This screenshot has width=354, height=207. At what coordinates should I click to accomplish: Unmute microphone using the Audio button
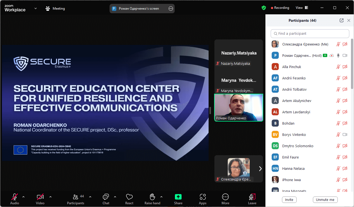click(x=15, y=199)
